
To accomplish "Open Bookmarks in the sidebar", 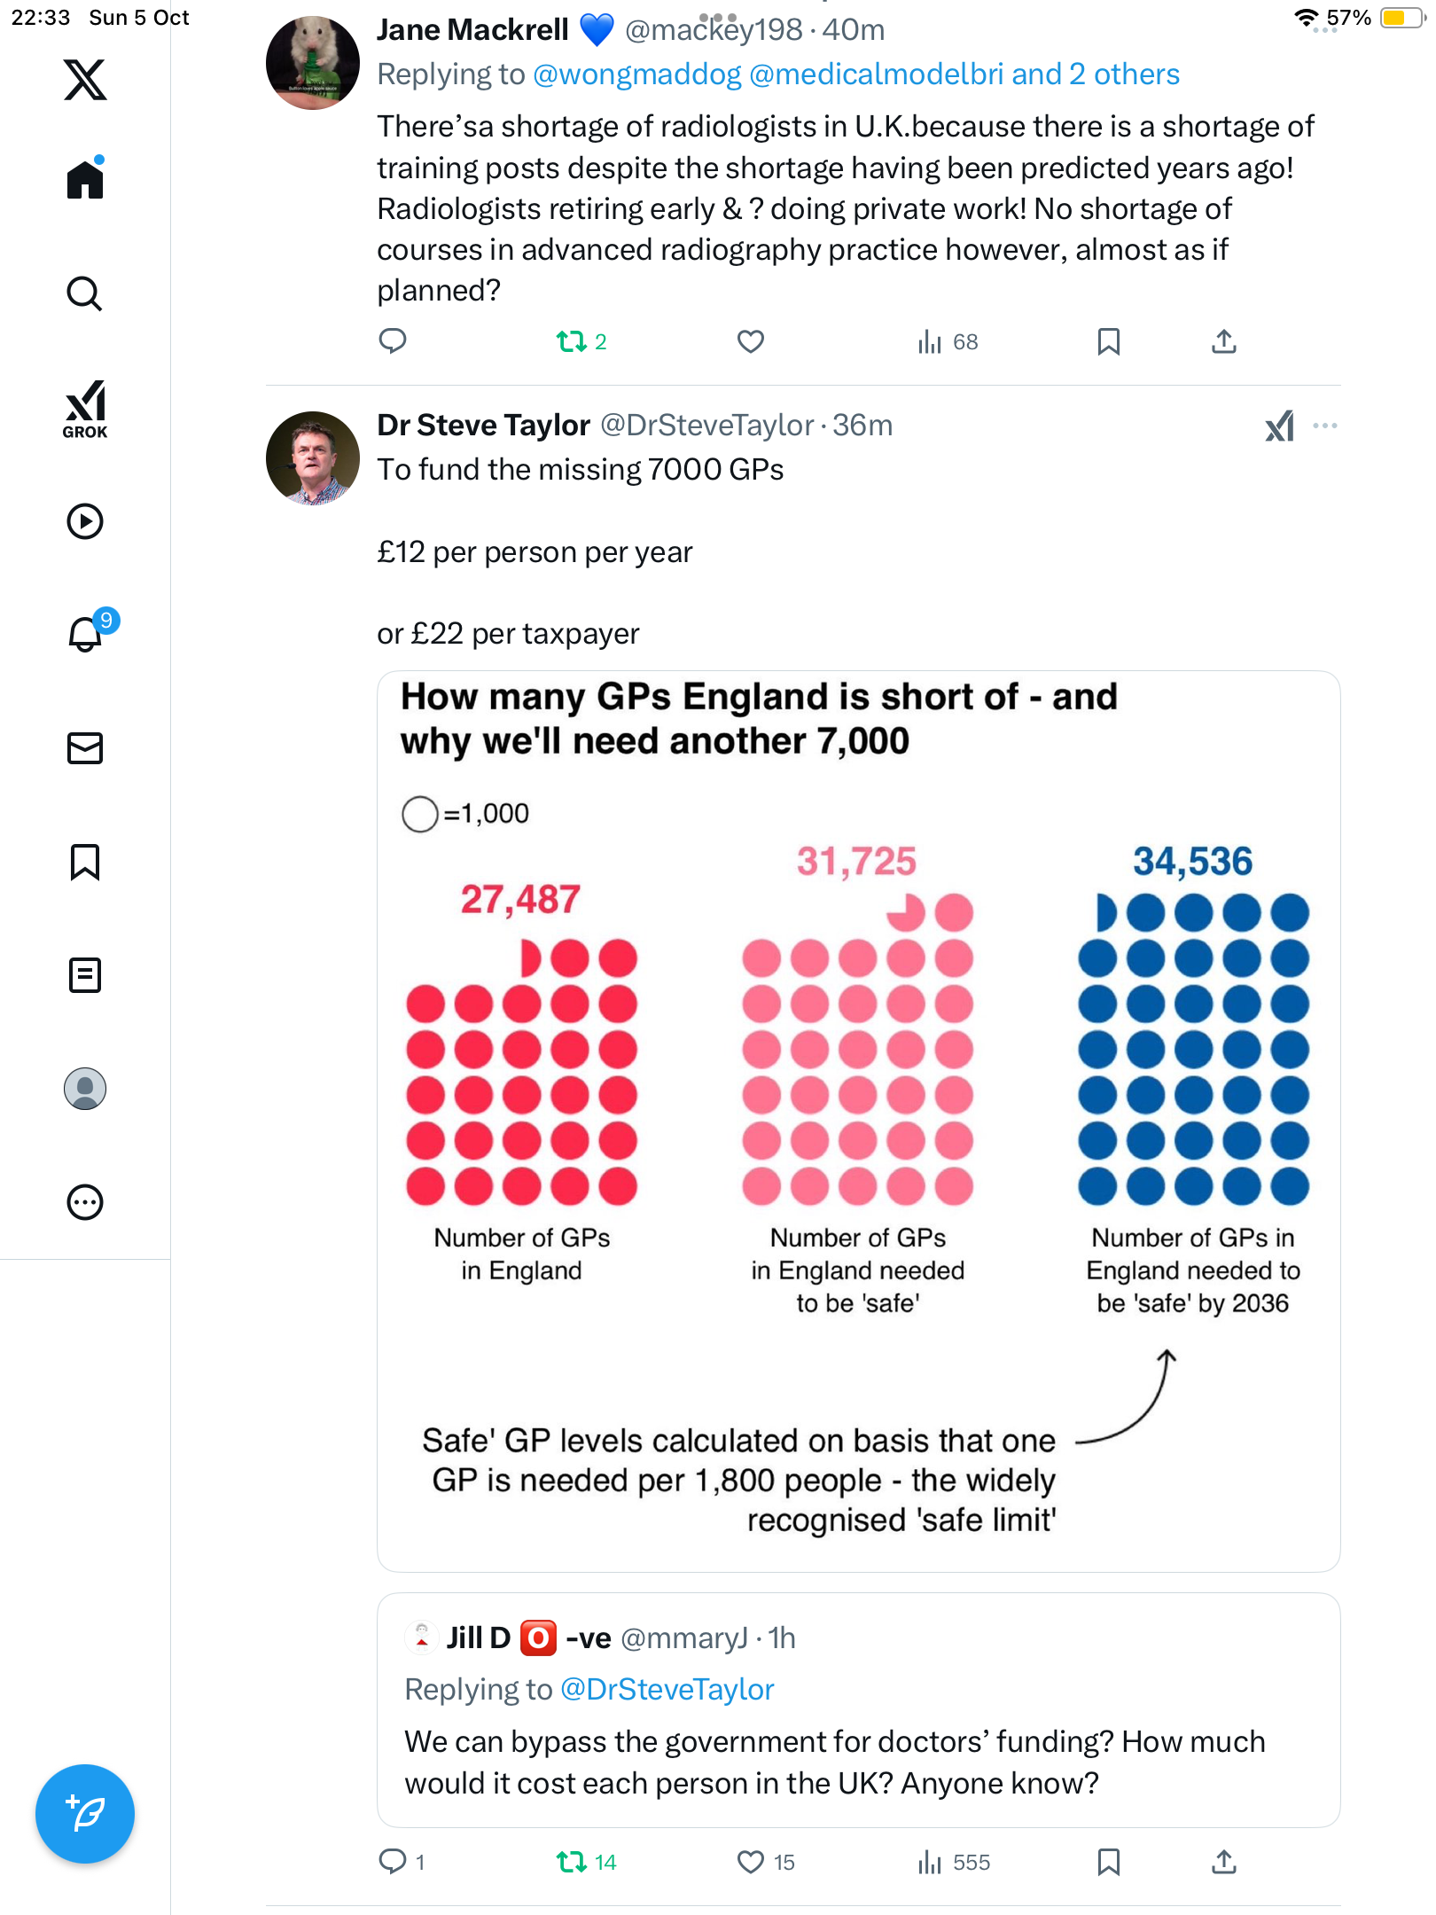I will point(85,862).
